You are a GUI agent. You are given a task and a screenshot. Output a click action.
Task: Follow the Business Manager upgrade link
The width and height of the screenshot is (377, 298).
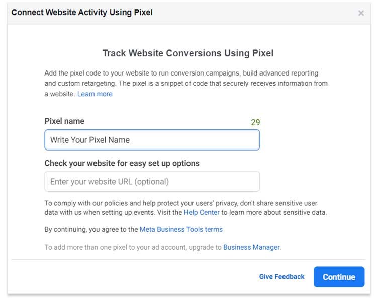(251, 247)
